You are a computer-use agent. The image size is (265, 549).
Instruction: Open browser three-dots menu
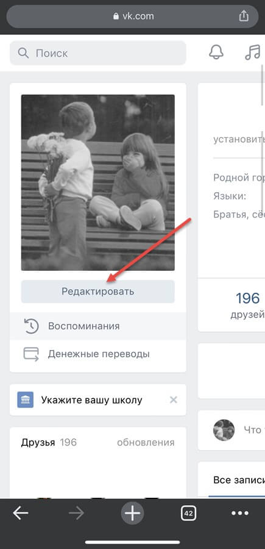(x=240, y=513)
